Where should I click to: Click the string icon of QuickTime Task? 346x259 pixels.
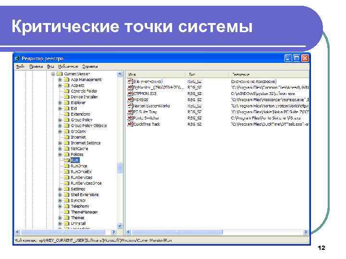pyautogui.click(x=130, y=124)
